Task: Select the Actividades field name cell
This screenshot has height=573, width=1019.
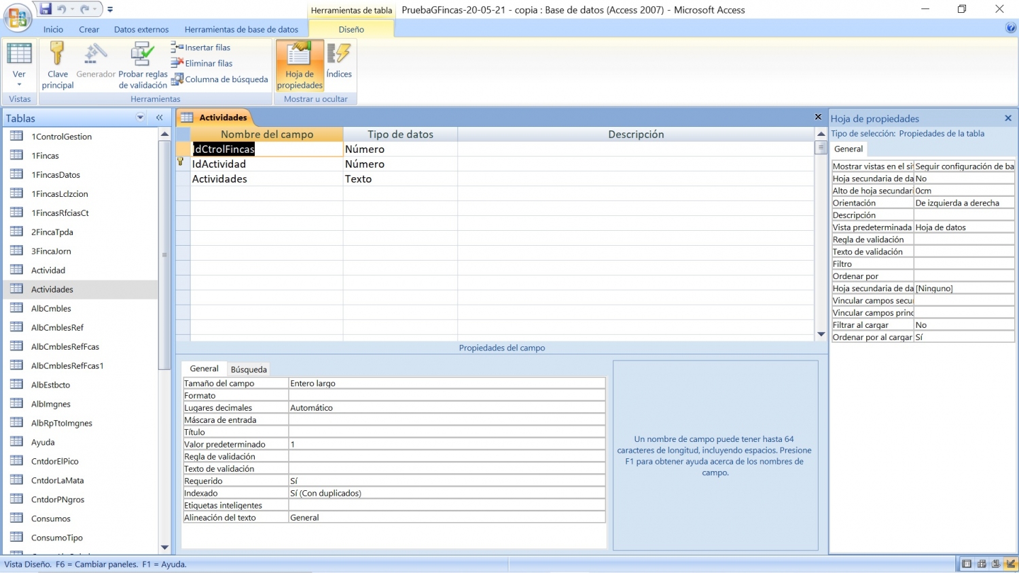Action: [266, 179]
